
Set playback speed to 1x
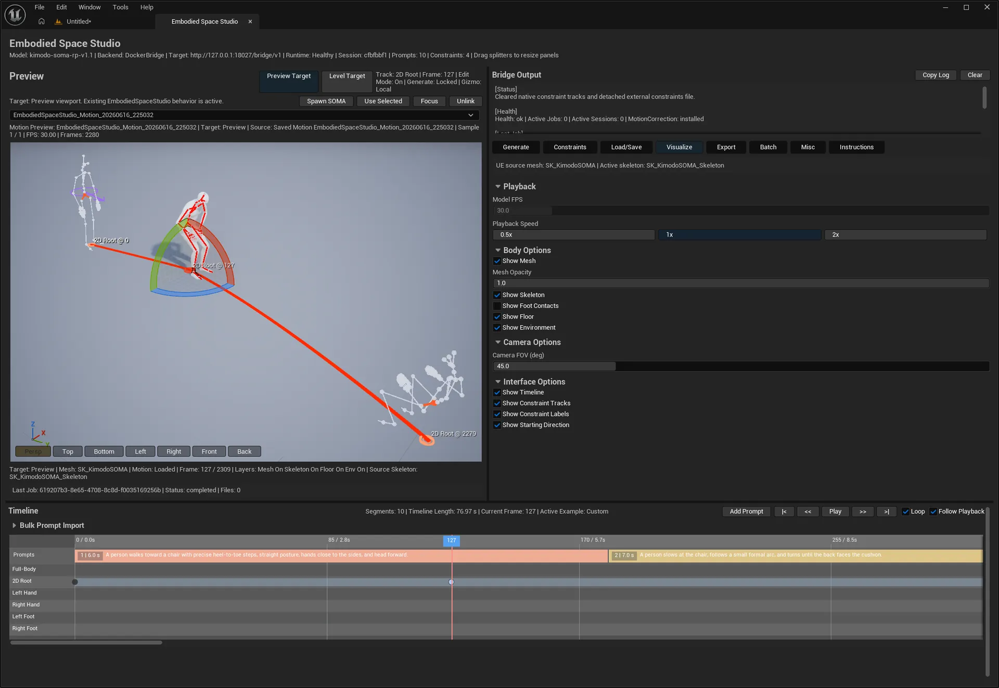click(739, 235)
